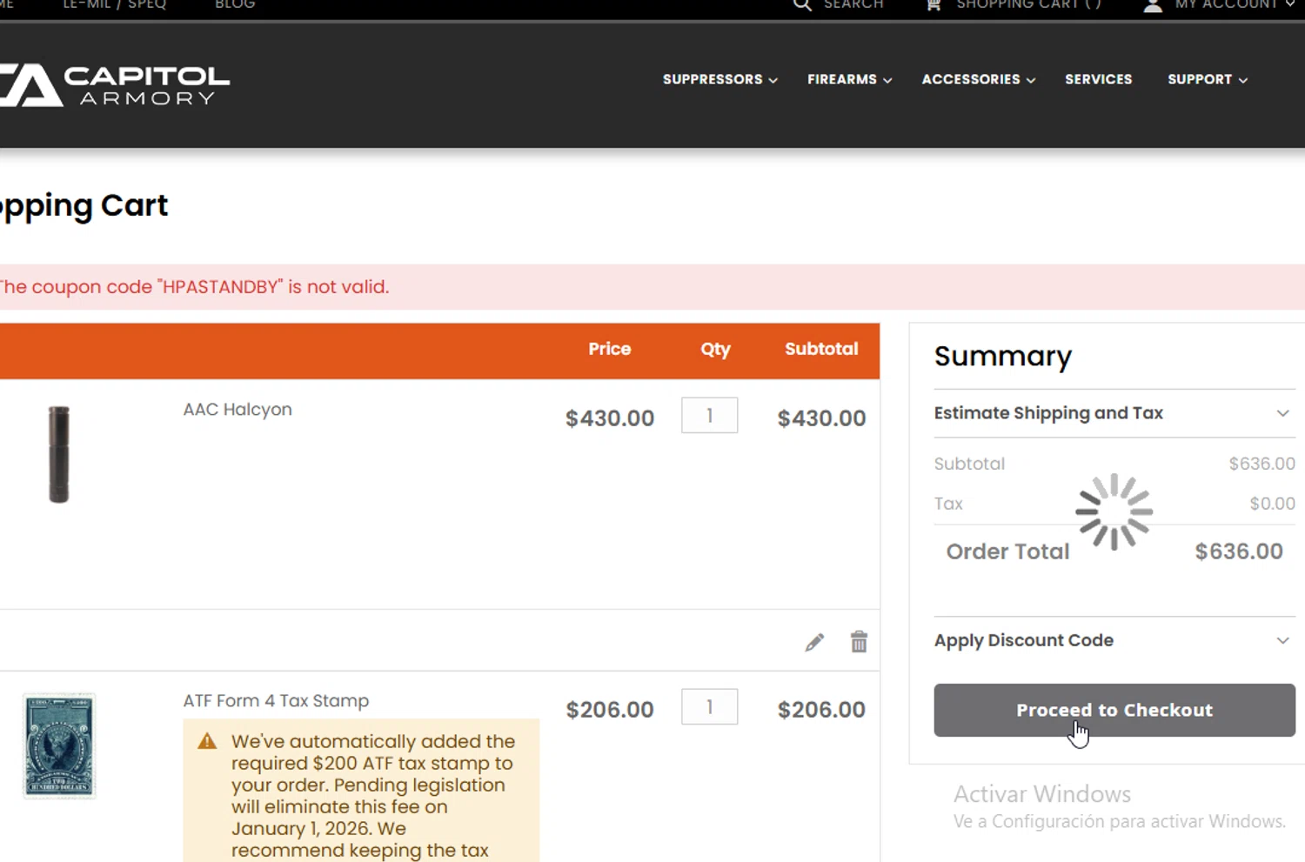Open the Blog link in top bar
1305x862 pixels.
click(x=235, y=4)
